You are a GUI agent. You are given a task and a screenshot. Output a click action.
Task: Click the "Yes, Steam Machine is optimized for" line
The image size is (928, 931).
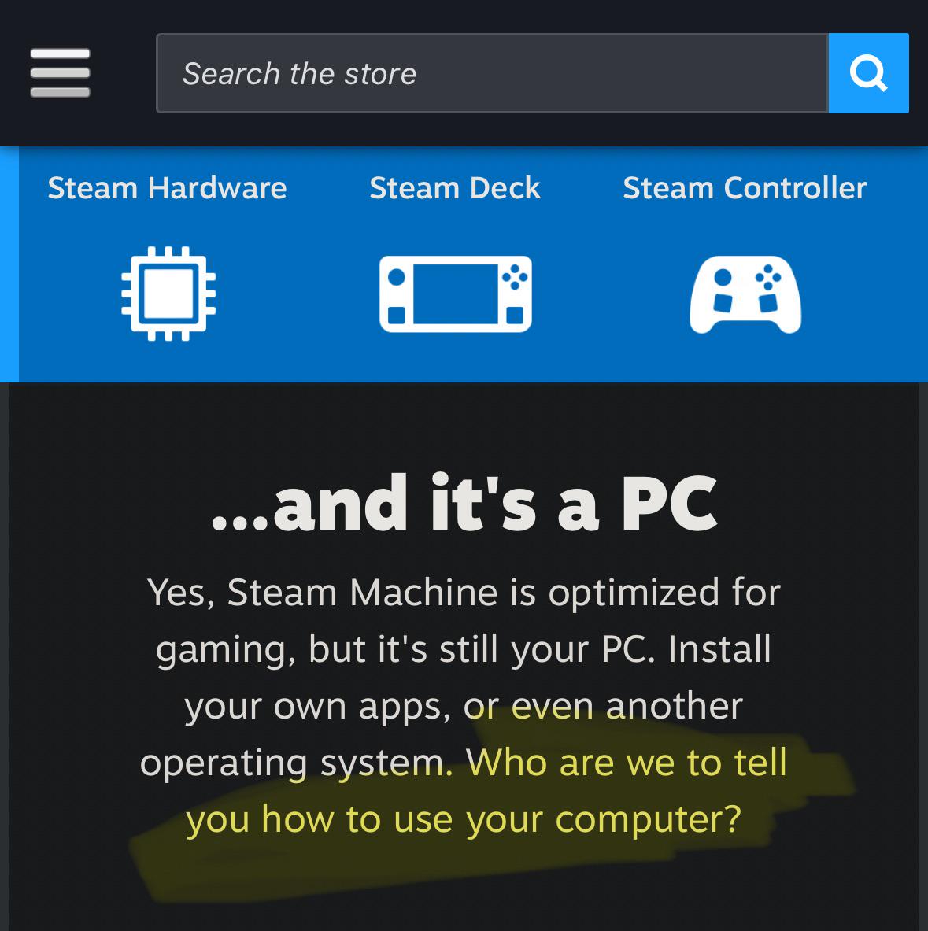coord(464,593)
